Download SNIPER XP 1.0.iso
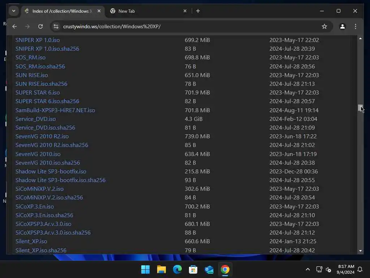Screen dimensions: 370x278 tap(38, 40)
